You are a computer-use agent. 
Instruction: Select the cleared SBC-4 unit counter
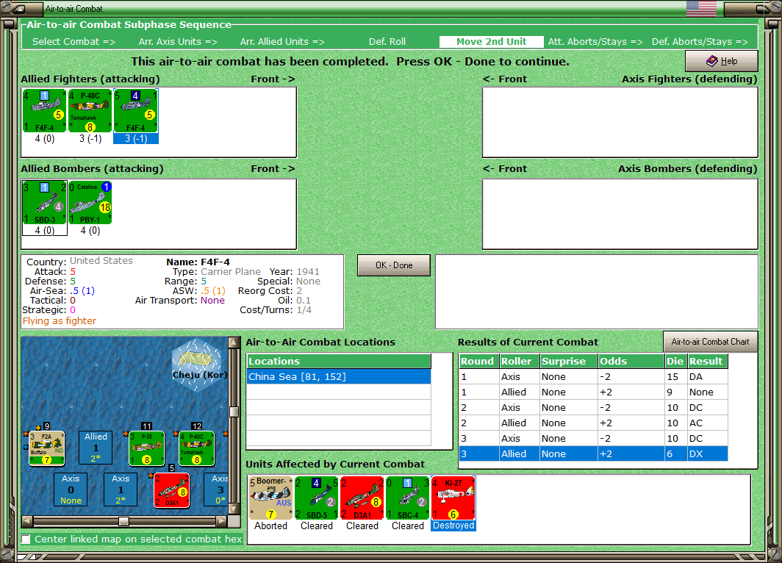[x=408, y=498]
